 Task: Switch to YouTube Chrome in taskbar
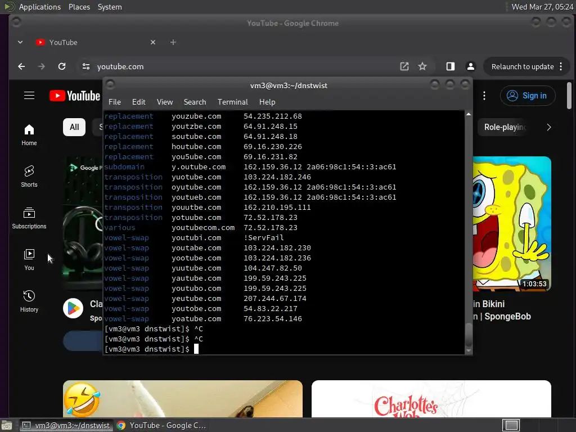click(161, 425)
